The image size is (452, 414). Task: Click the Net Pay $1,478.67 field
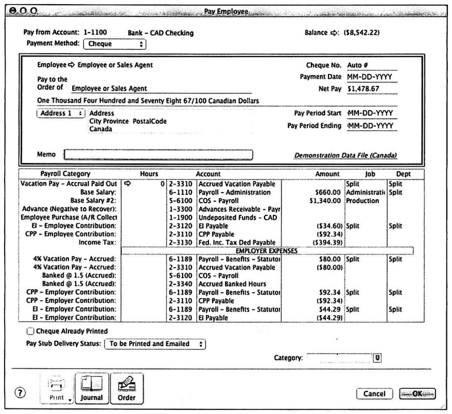(372, 89)
